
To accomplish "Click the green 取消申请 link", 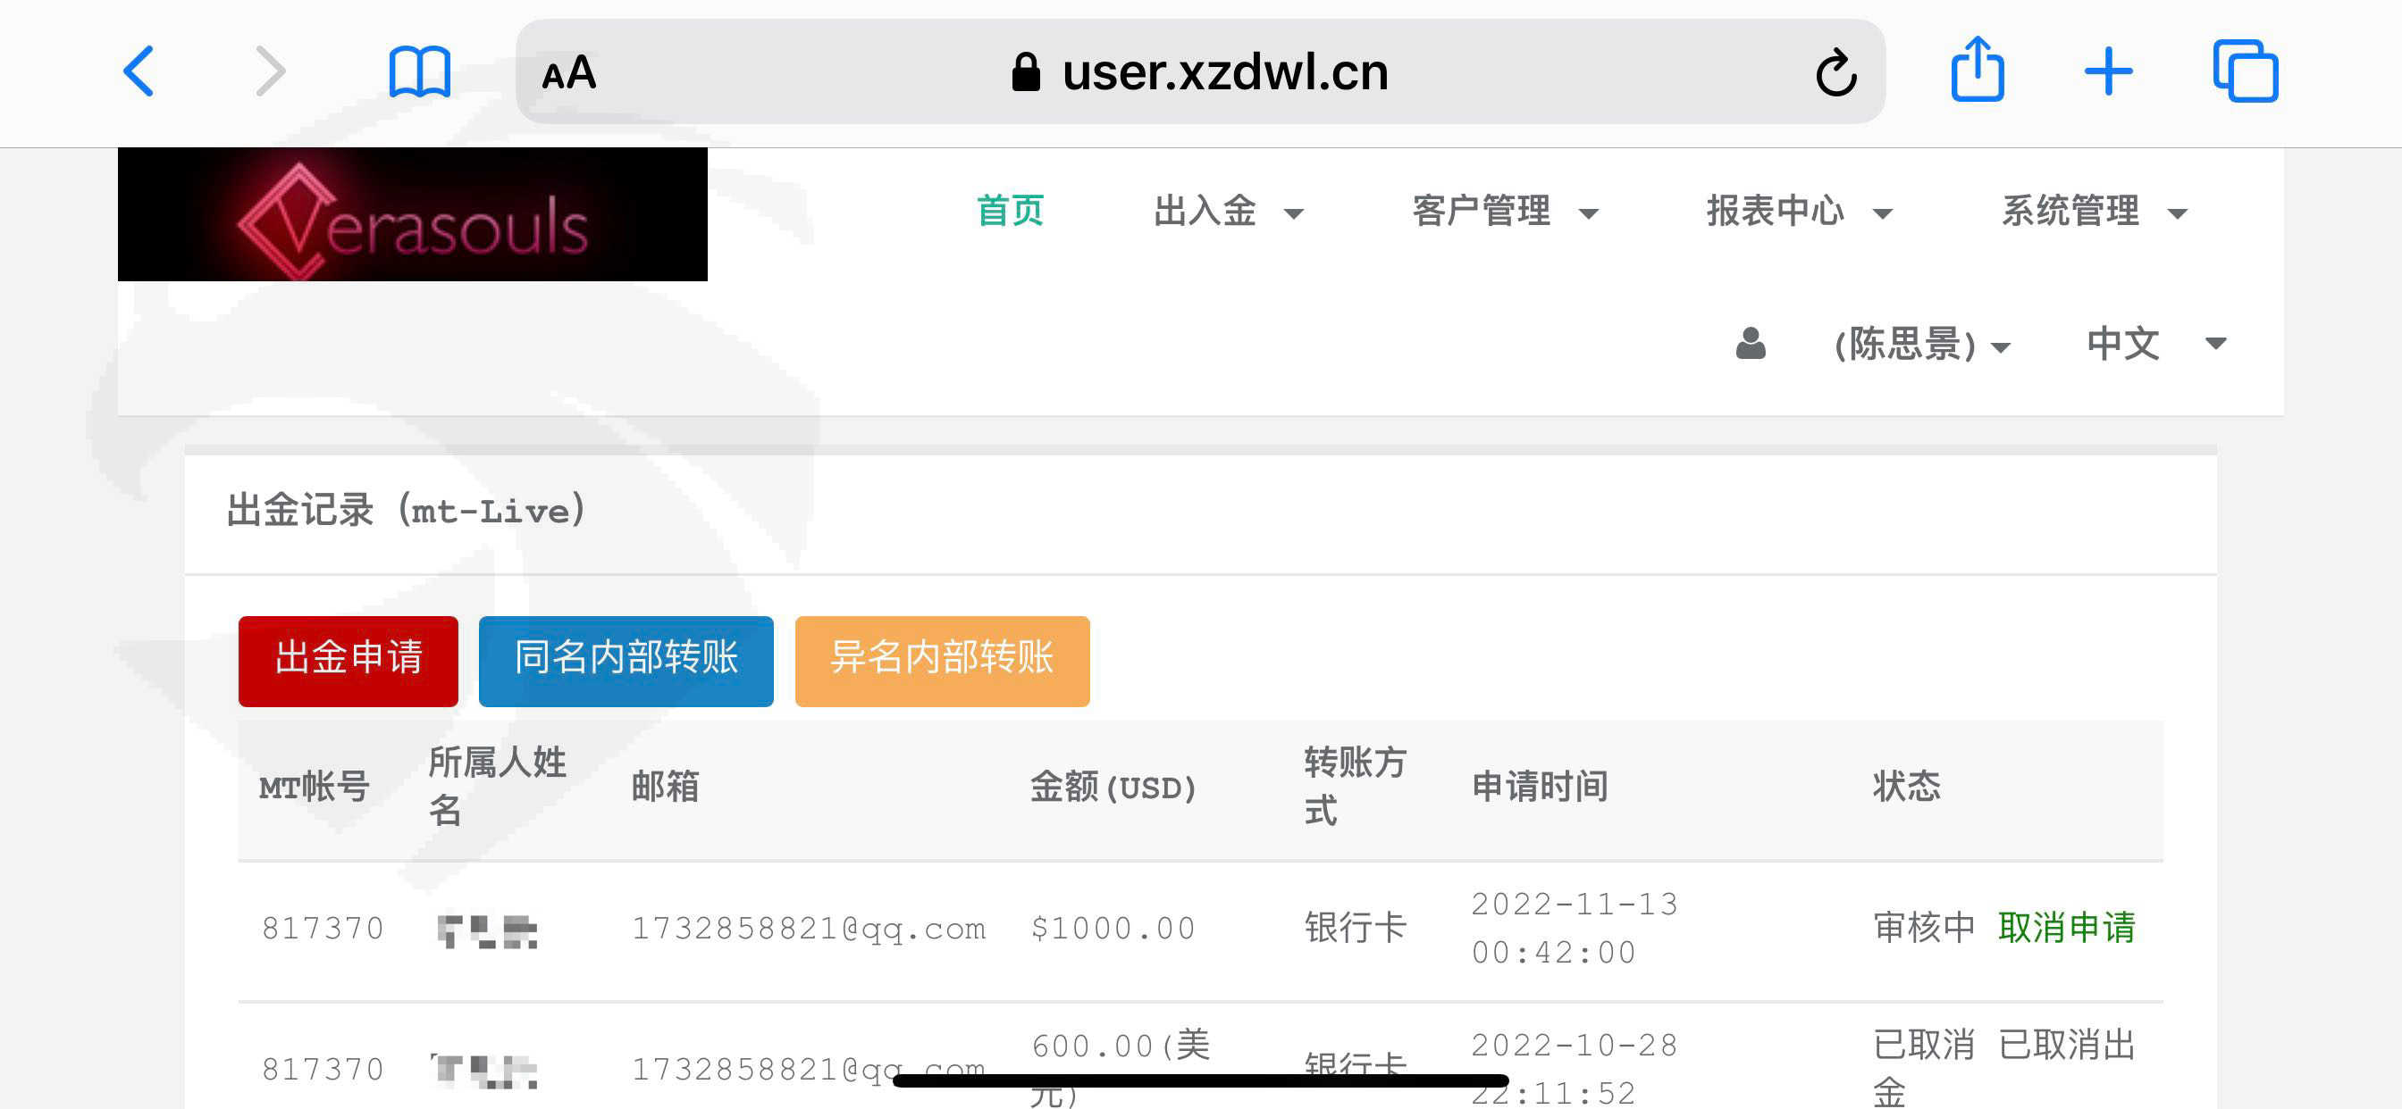I will tap(2066, 927).
